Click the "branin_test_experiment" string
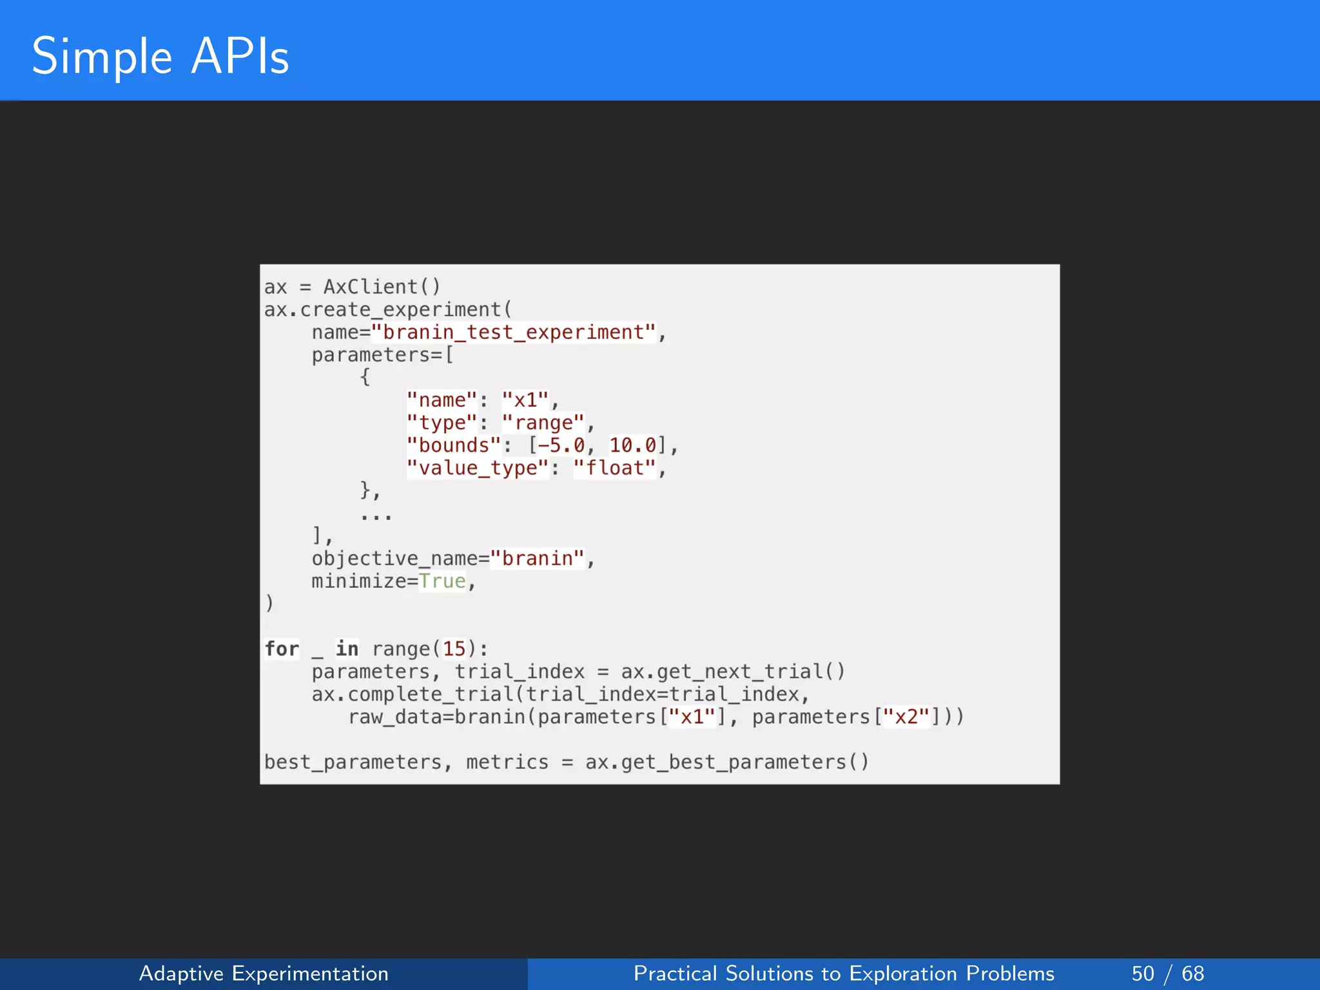This screenshot has height=990, width=1320. coord(514,332)
